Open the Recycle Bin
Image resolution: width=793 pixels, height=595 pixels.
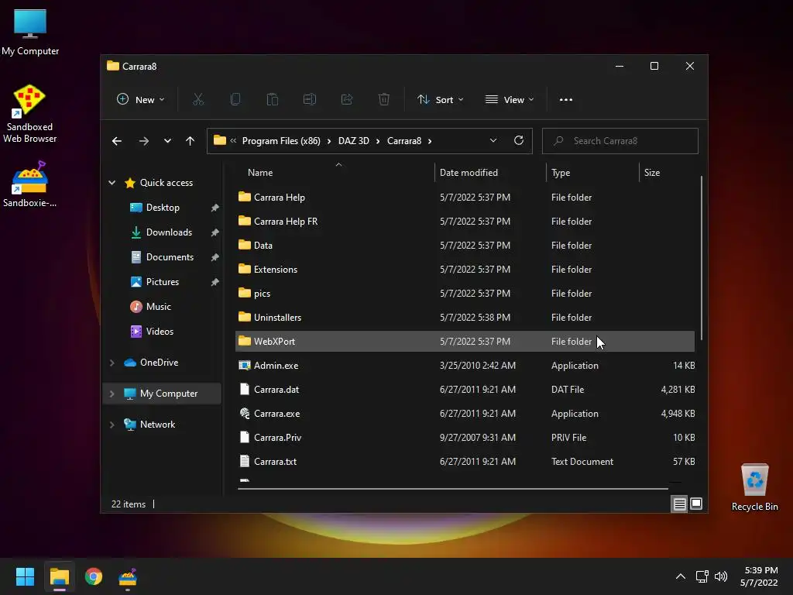coord(754,487)
